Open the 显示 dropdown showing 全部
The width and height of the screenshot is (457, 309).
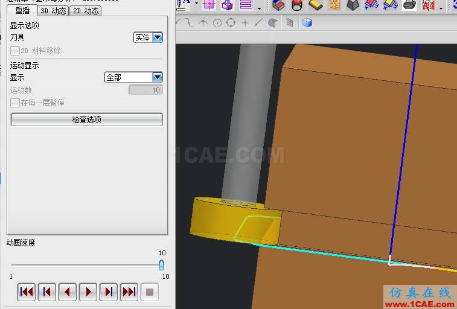[x=133, y=77]
